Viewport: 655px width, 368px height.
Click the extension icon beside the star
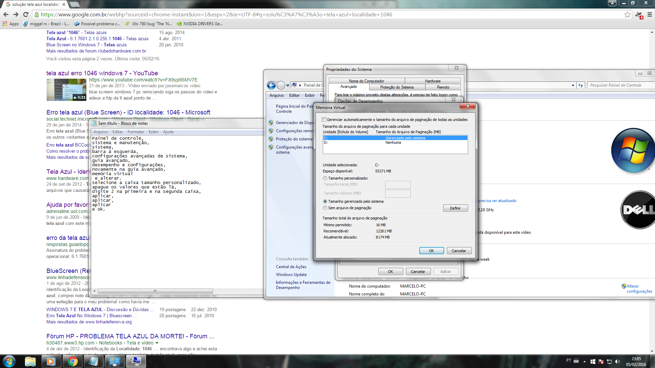pyautogui.click(x=639, y=15)
